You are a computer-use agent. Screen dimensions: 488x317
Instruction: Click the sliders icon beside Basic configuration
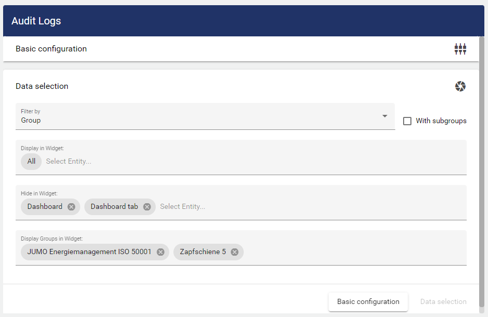[x=460, y=49]
